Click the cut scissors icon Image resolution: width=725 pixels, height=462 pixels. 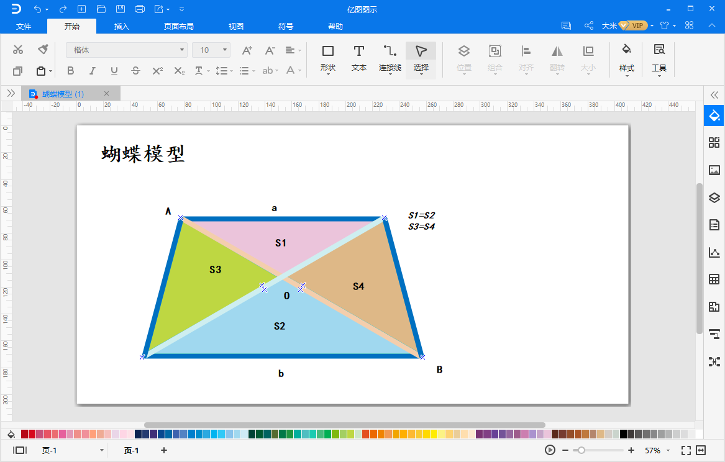(x=18, y=50)
